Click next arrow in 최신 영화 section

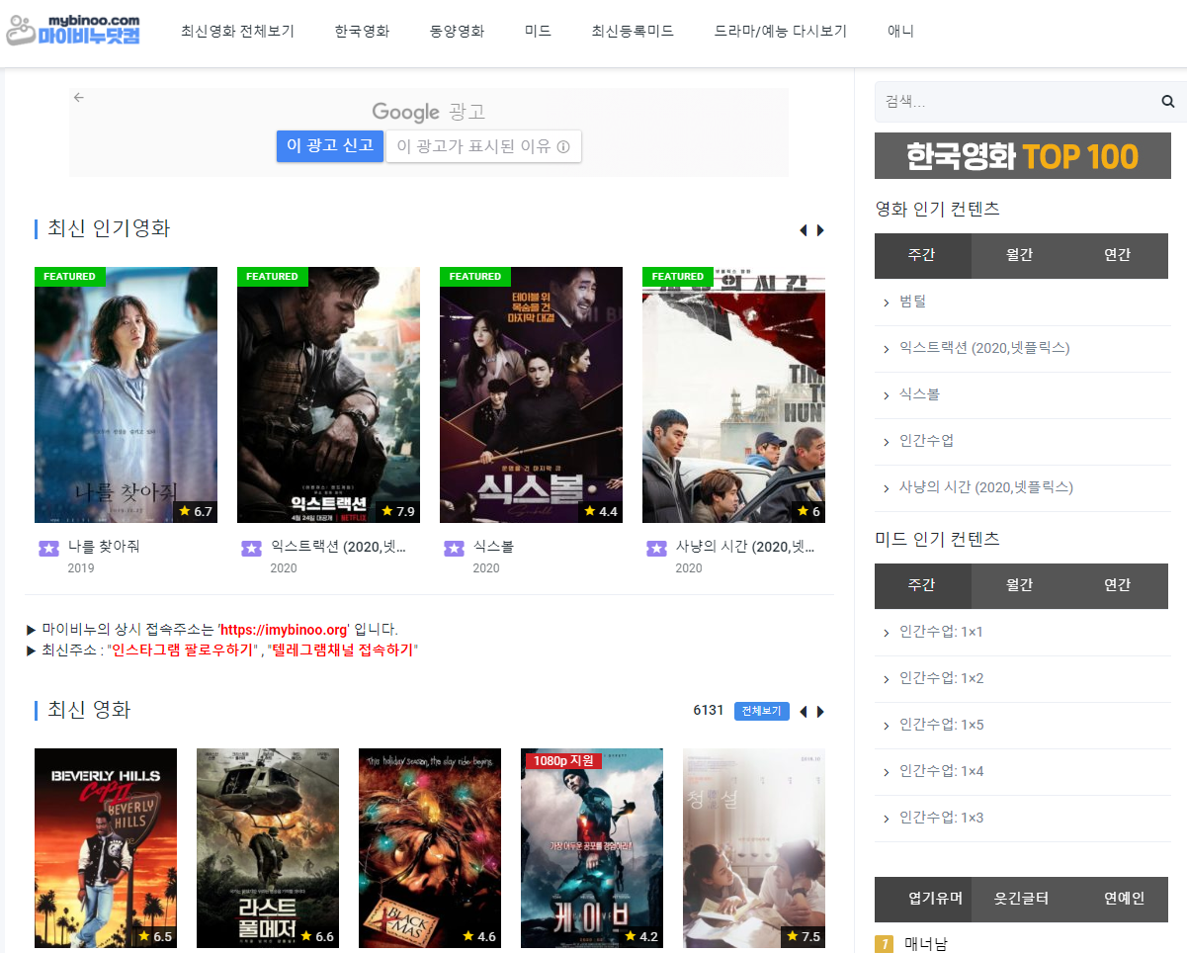[820, 712]
